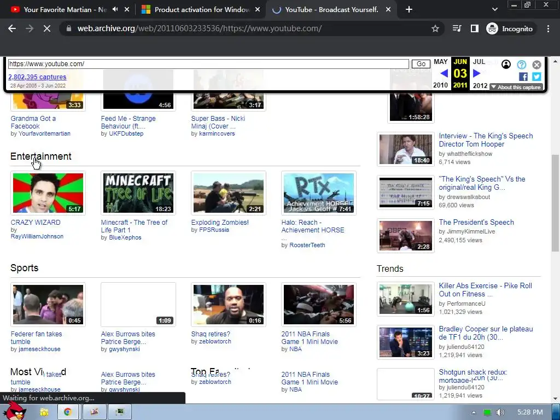Open Chrome from the Windows taskbar
The height and width of the screenshot is (420, 560).
[67, 412]
